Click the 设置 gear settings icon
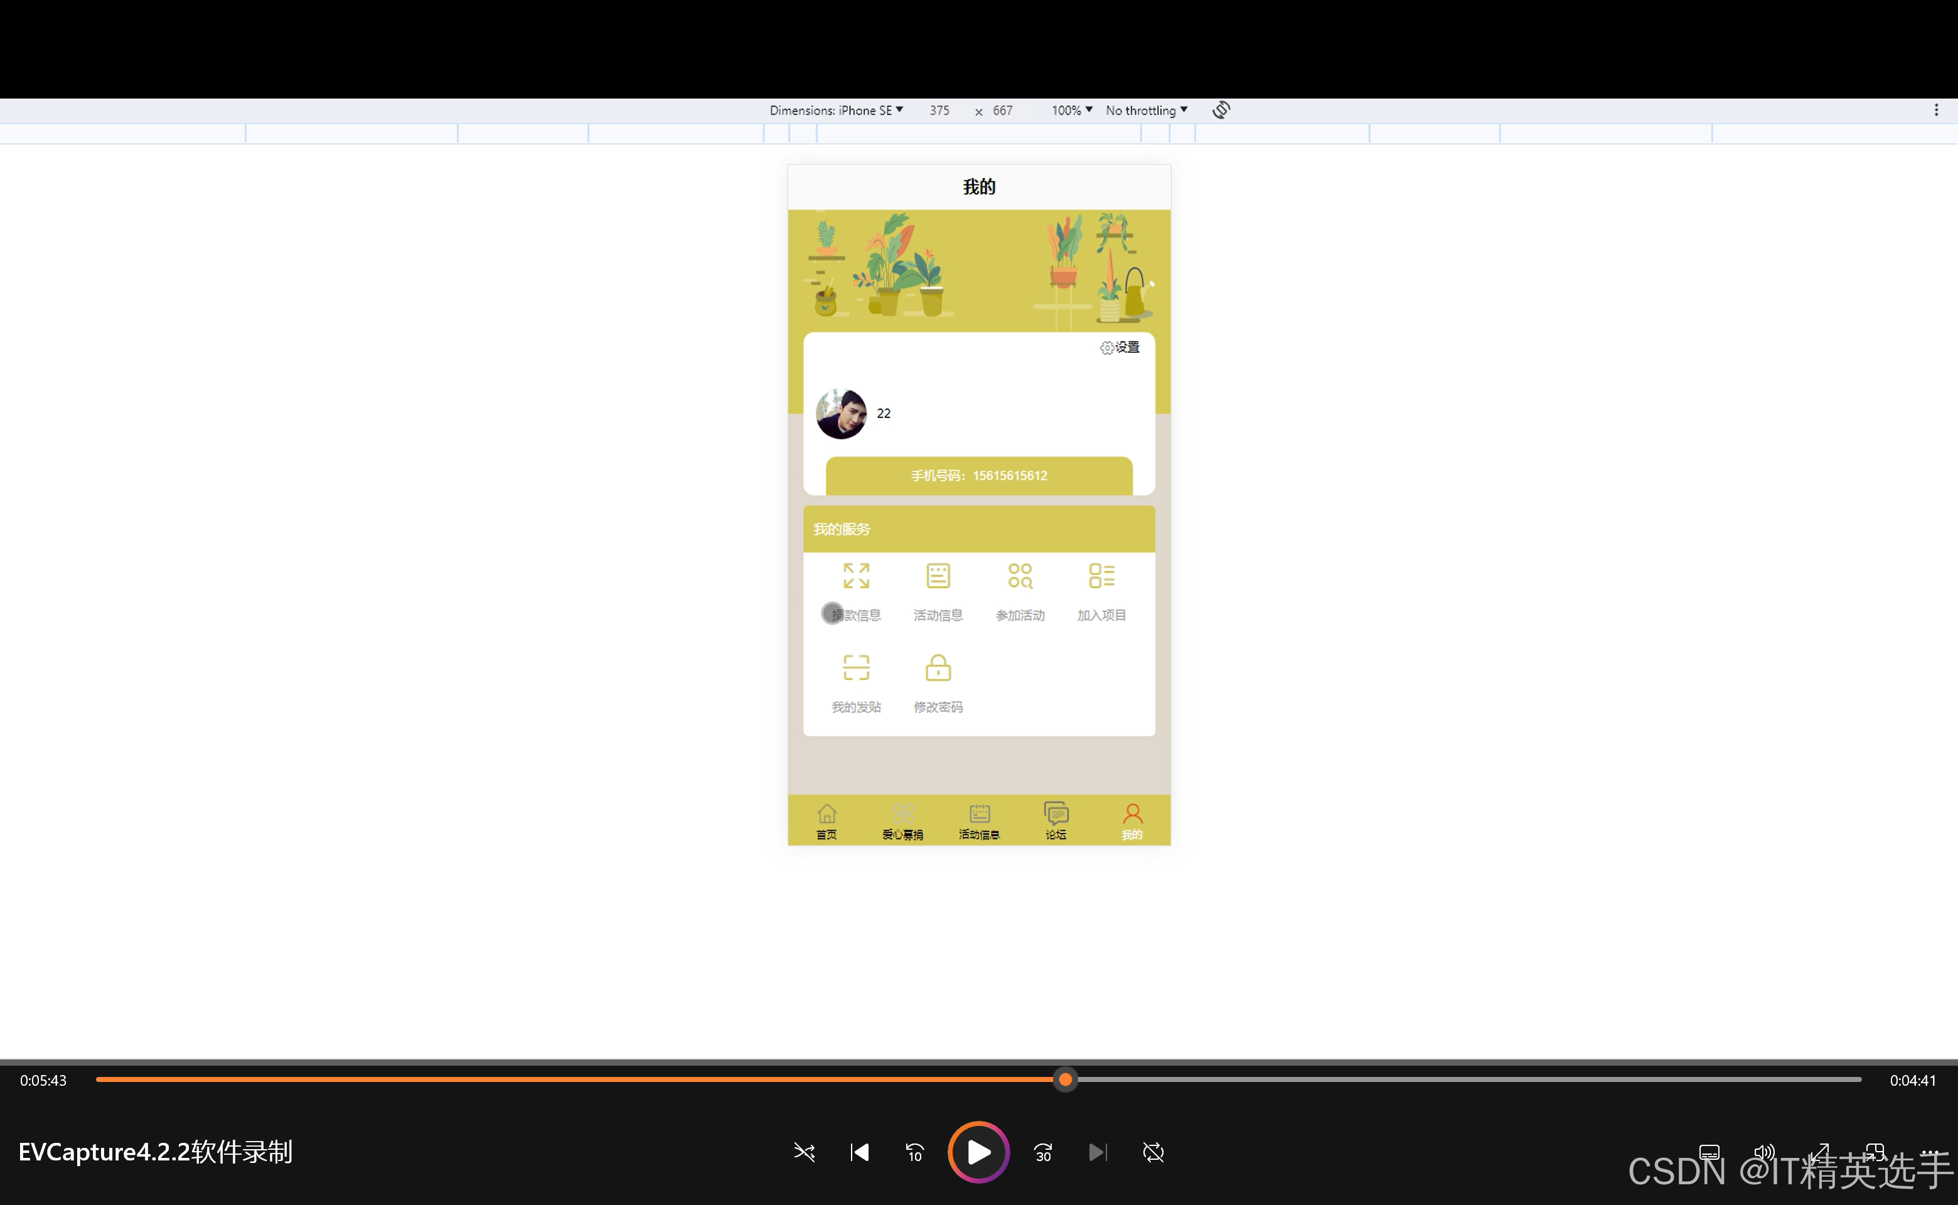This screenshot has height=1205, width=1958. pyautogui.click(x=1107, y=348)
